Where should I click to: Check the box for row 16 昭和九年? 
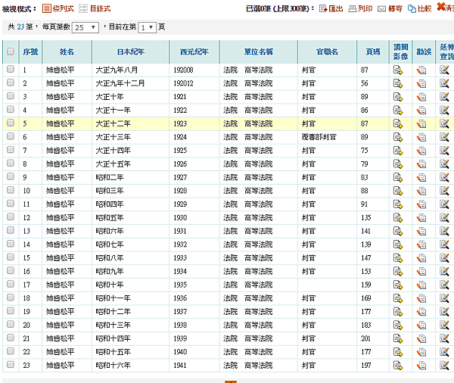click(x=11, y=270)
